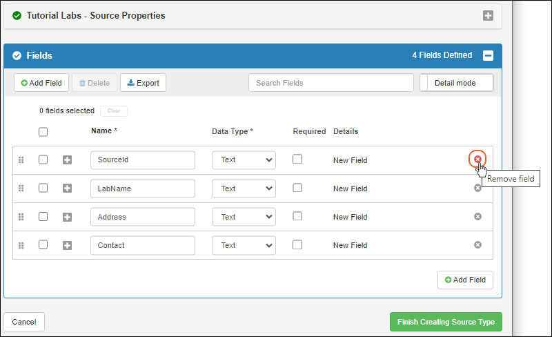Select the SourceId row checkbox
The height and width of the screenshot is (337, 552).
[x=43, y=160]
